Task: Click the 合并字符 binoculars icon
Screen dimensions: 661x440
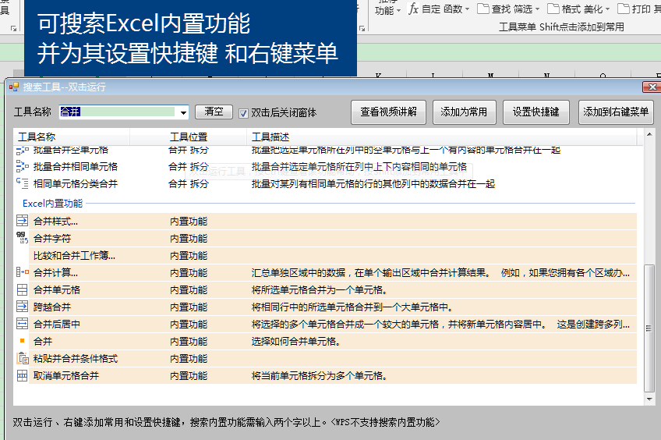Action: 22,239
